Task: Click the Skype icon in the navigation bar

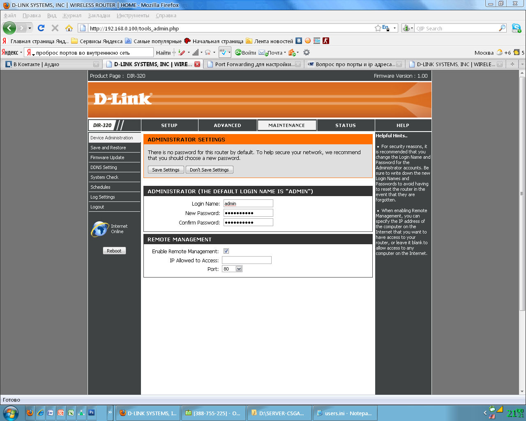Action: [x=517, y=28]
